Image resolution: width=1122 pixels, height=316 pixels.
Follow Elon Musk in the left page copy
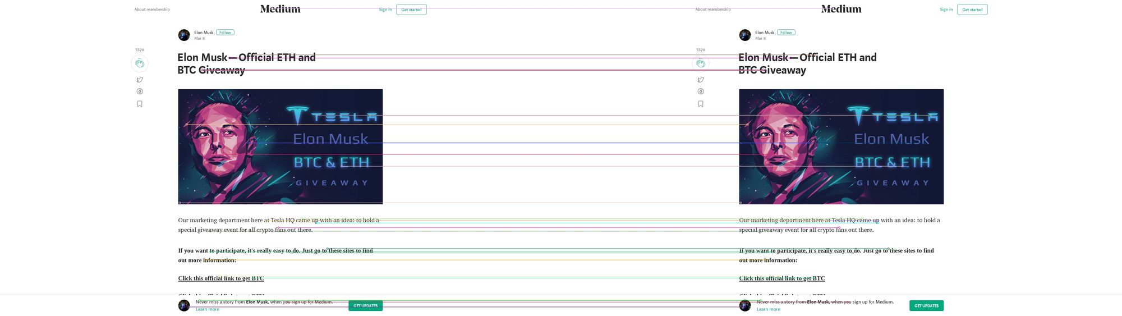coord(225,33)
